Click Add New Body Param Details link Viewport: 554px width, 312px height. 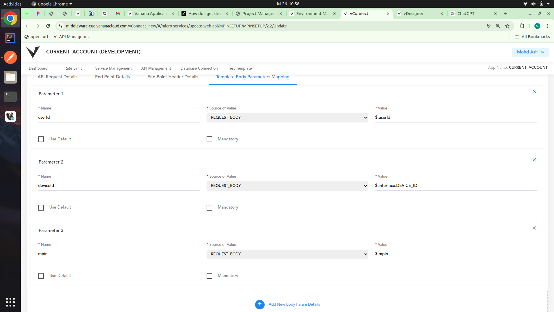tap(294, 304)
